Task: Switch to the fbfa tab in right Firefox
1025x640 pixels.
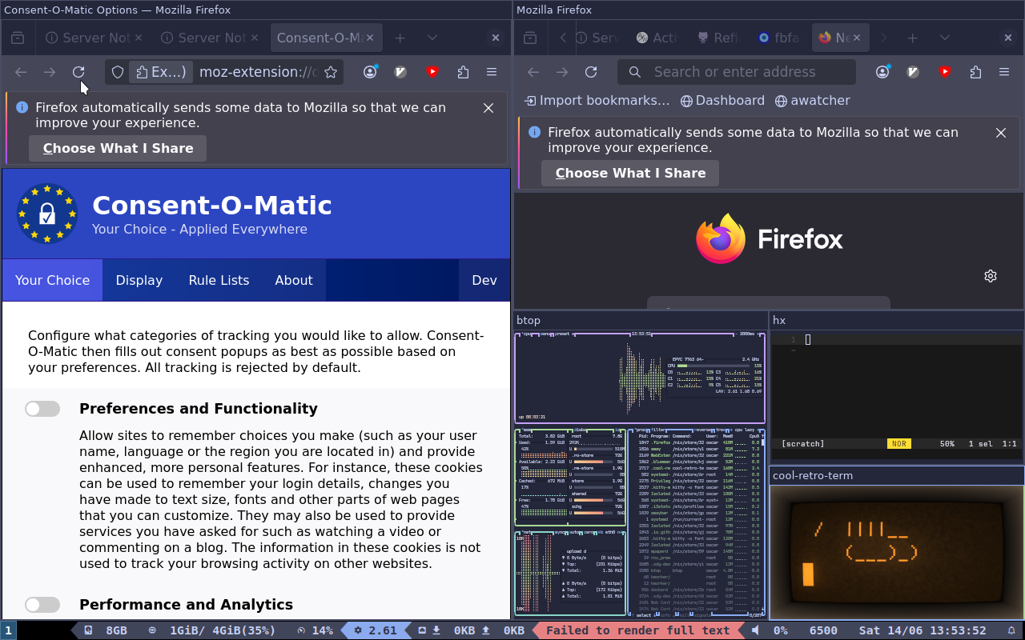Action: pos(780,38)
